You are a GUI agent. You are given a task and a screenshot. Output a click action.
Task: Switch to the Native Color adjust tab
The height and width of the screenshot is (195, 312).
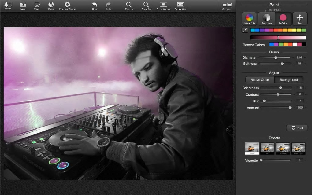pyautogui.click(x=260, y=80)
